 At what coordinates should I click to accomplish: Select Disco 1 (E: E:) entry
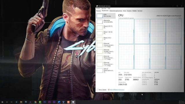[x=106, y=33]
